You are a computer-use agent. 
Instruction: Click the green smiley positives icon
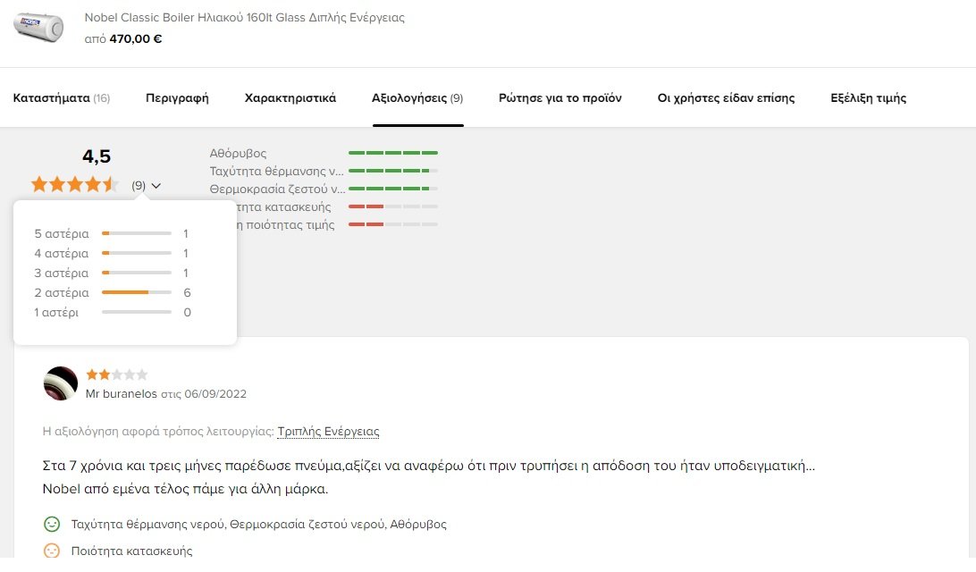52,524
